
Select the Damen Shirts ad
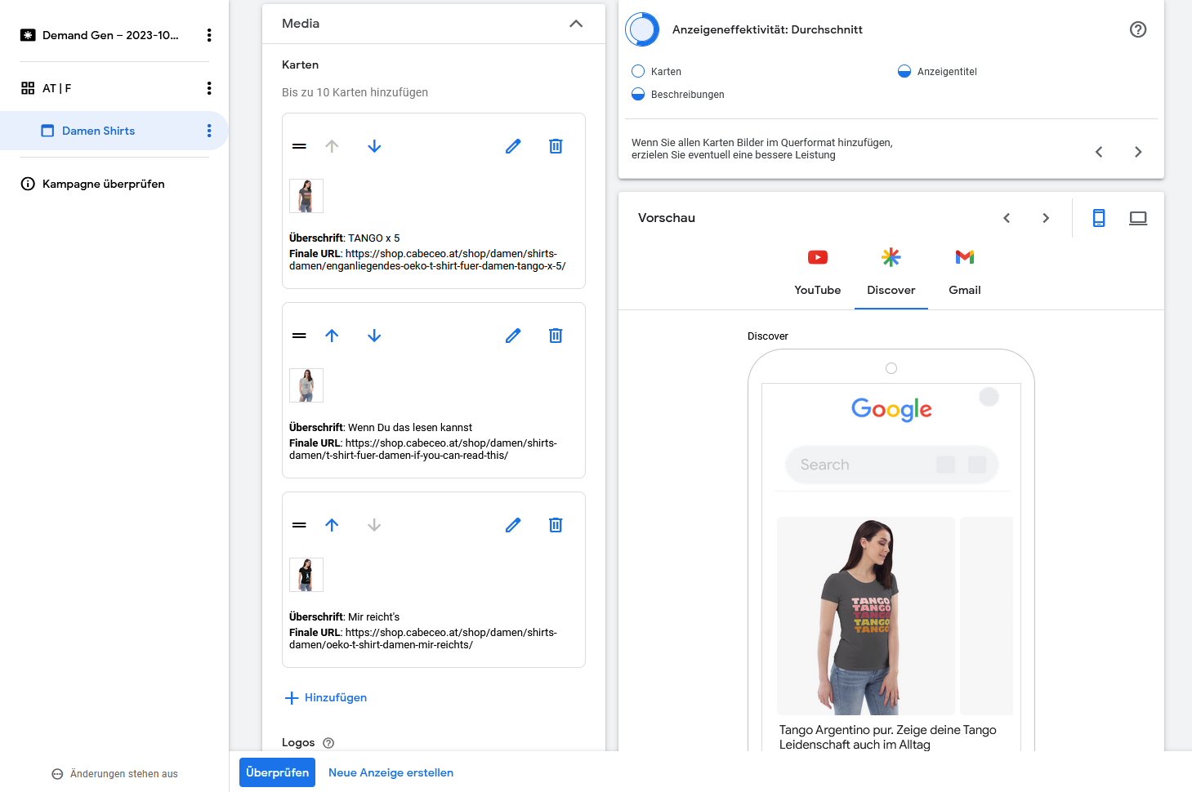click(x=98, y=131)
